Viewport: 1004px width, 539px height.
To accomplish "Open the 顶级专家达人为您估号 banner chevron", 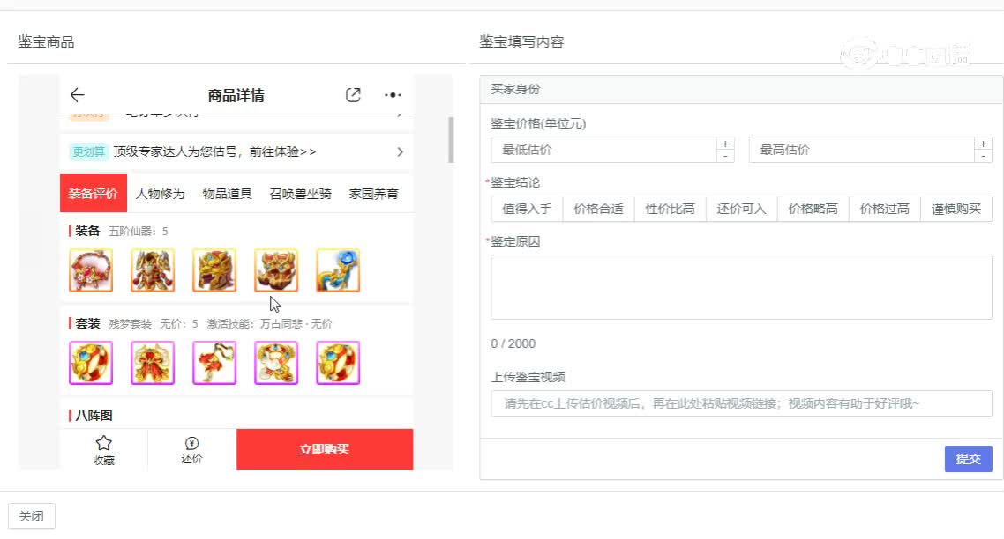I will (401, 151).
